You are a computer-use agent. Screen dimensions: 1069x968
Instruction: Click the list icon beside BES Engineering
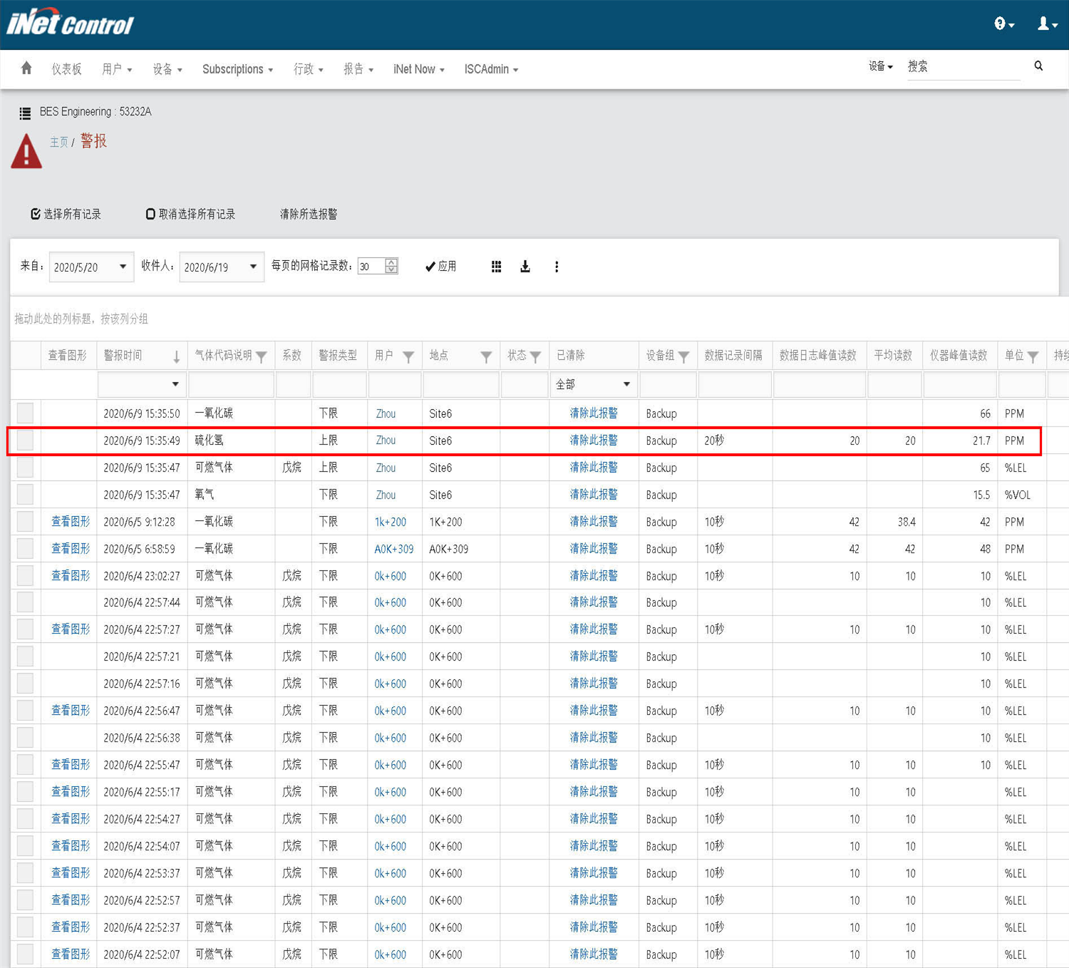point(25,113)
